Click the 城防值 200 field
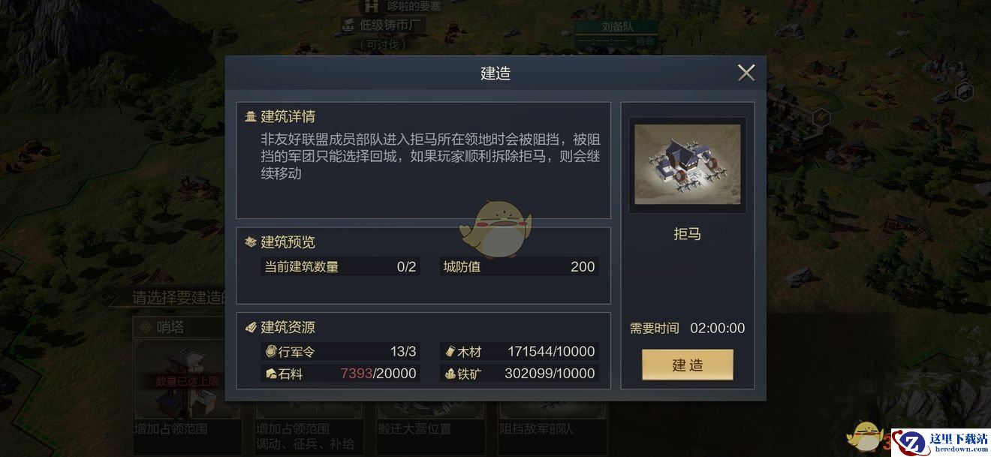 click(520, 266)
